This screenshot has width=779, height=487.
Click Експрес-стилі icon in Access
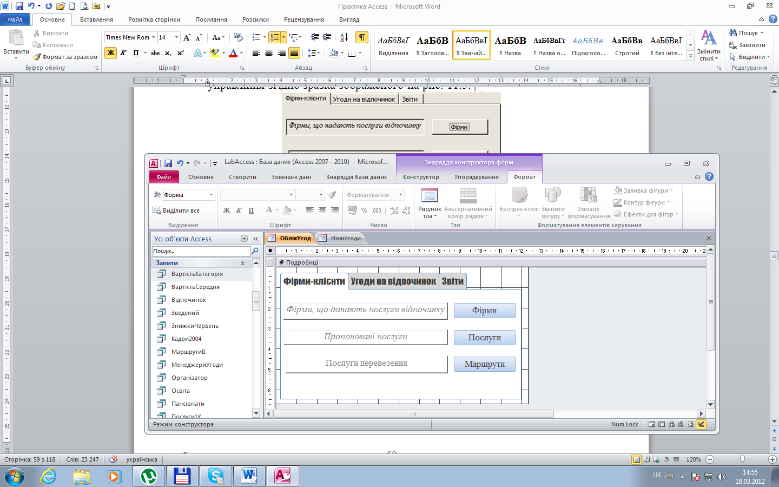[x=519, y=196]
